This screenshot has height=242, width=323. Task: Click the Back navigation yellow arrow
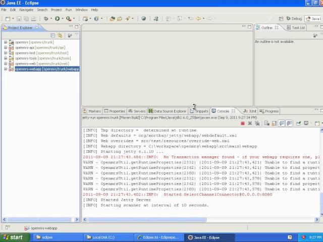coord(198,19)
